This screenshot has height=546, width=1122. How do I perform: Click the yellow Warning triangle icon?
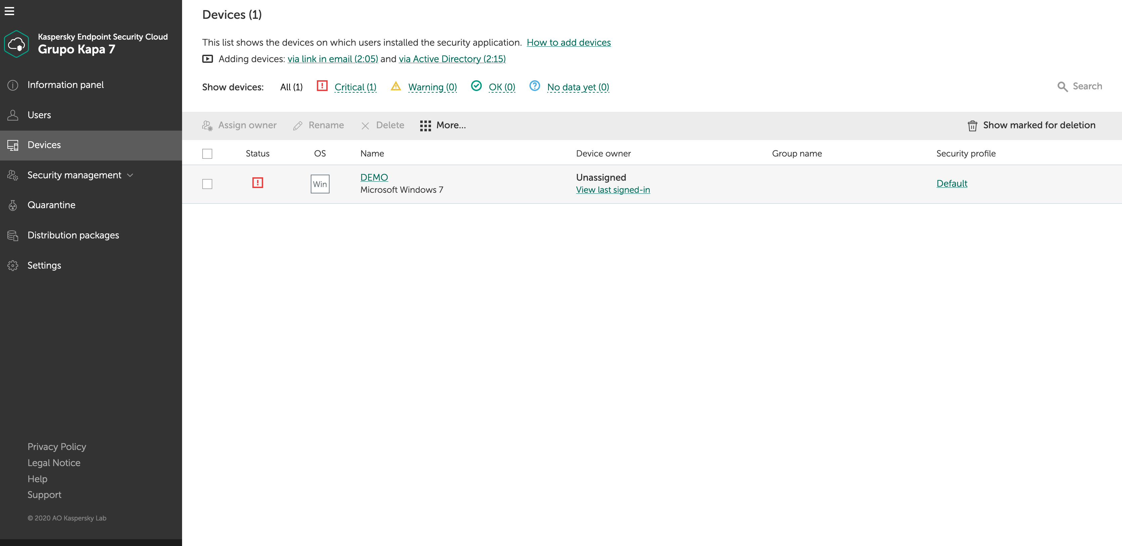pos(395,86)
